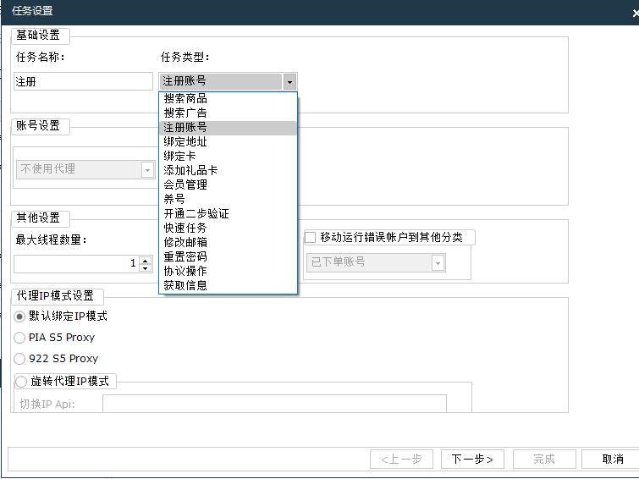The width and height of the screenshot is (639, 479).
Task: Pick 协议操作 from the list
Action: pos(228,271)
